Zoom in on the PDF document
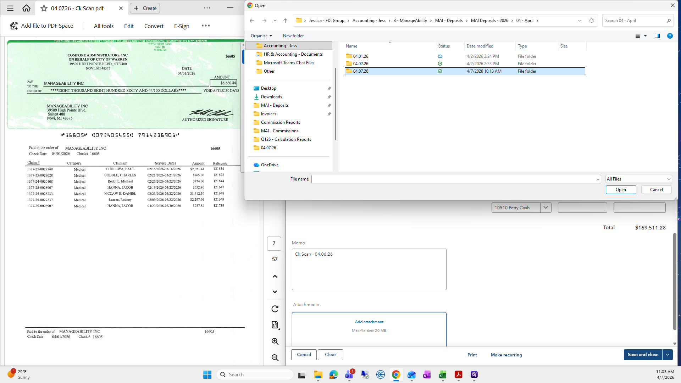681x383 pixels. [x=275, y=342]
